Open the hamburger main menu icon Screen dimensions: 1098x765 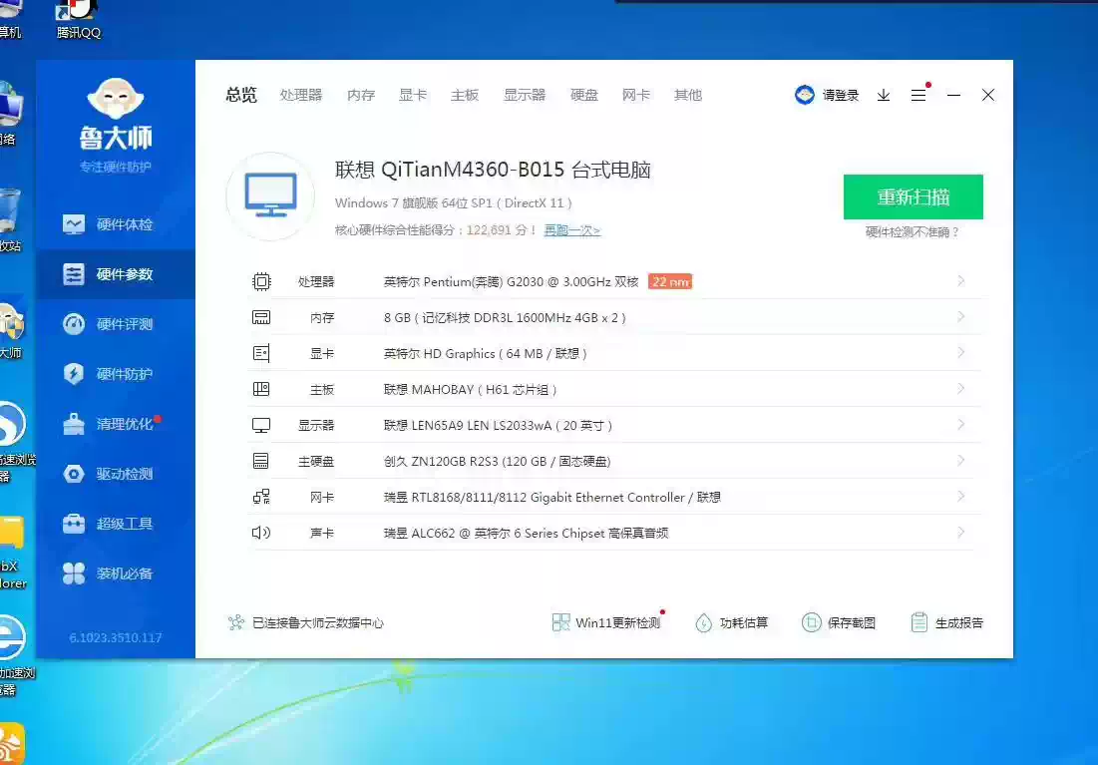pyautogui.click(x=918, y=95)
